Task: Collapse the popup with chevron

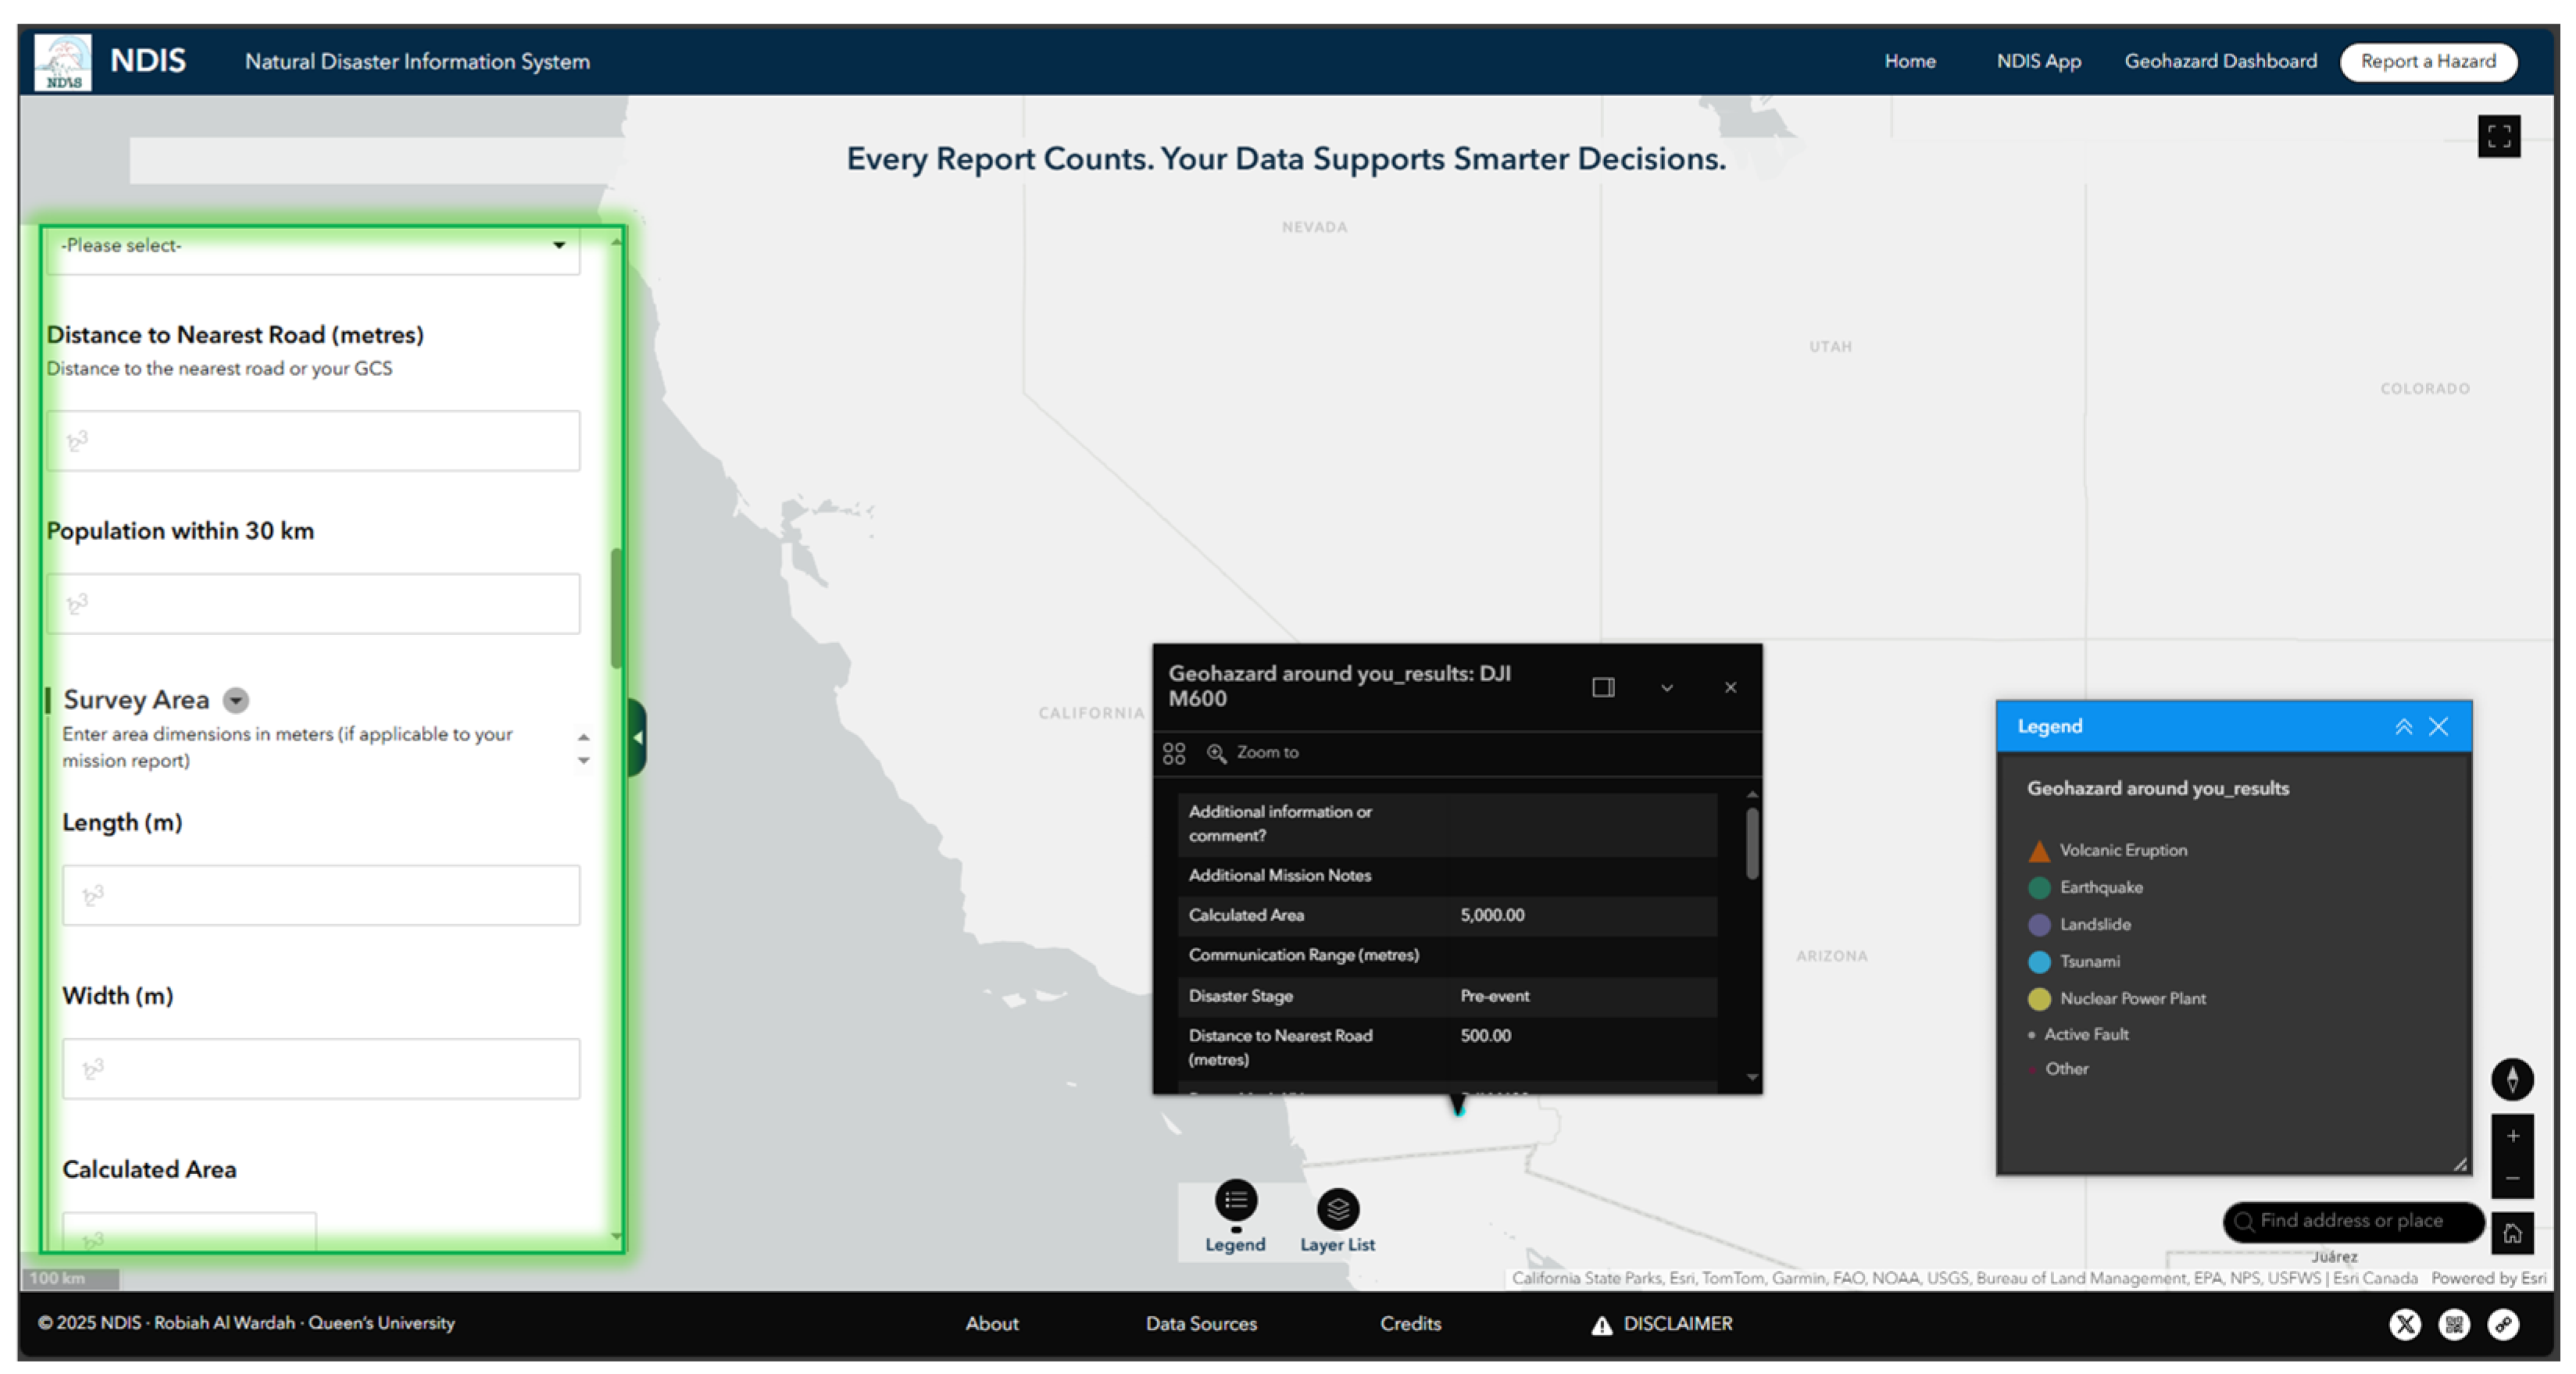Action: coord(1667,688)
